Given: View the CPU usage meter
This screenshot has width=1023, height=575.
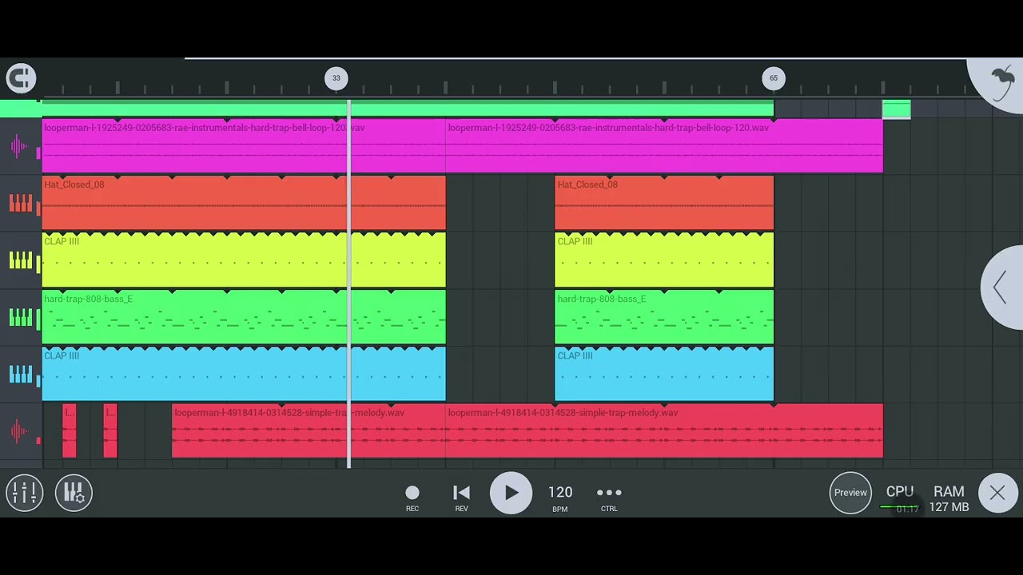Looking at the screenshot, I should point(900,498).
